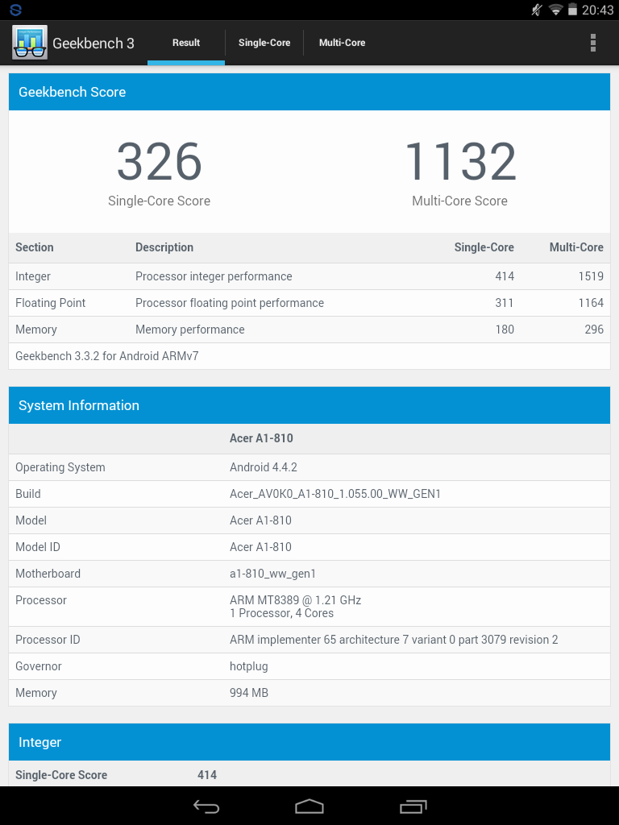Tap the muted sound status icon
The image size is (619, 825).
tap(537, 10)
